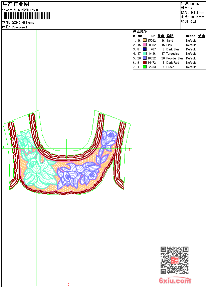Viewport: 207px width, 287px height.
Task: Click the 'Sand' description text
Action: point(170,41)
